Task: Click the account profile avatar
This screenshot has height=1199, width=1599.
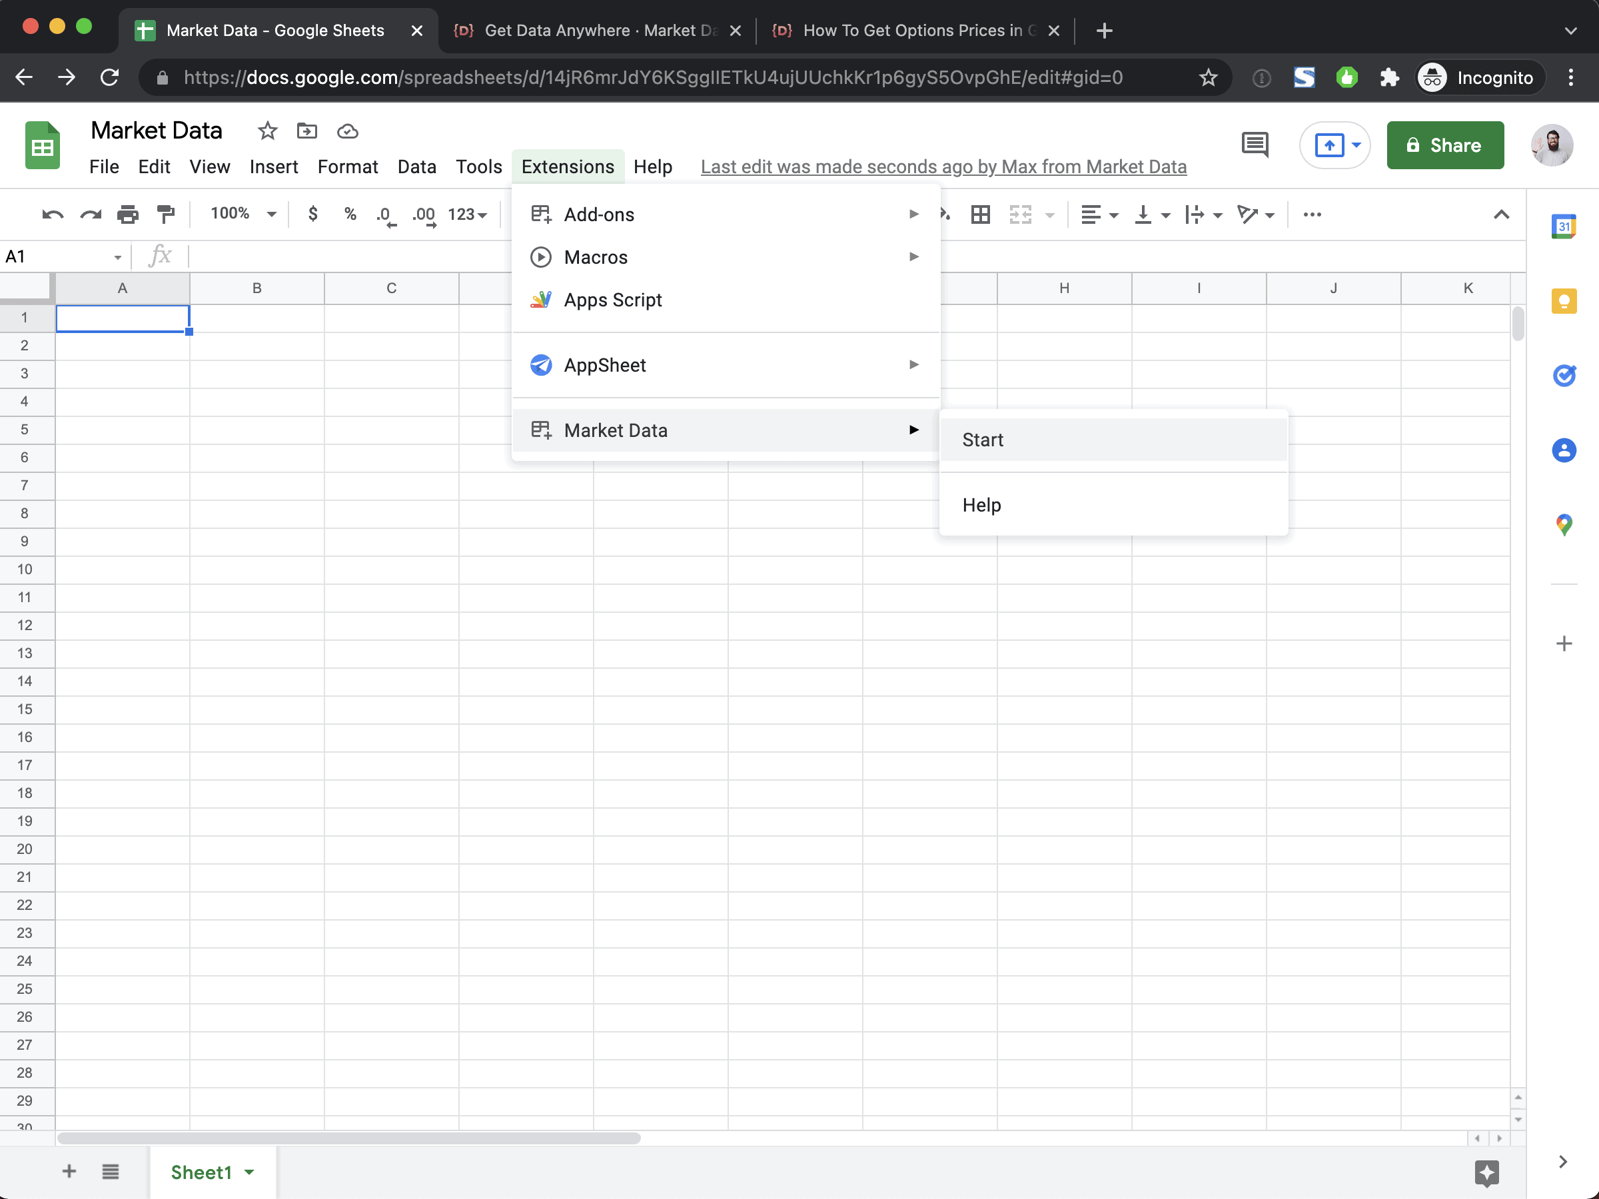Action: (x=1551, y=145)
